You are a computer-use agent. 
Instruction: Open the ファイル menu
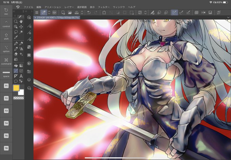(x=28, y=7)
